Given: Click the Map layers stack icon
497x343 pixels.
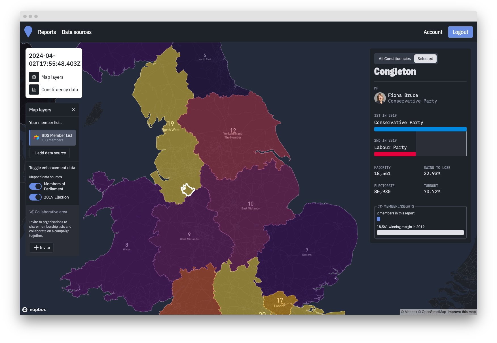Looking at the screenshot, I should 34,77.
